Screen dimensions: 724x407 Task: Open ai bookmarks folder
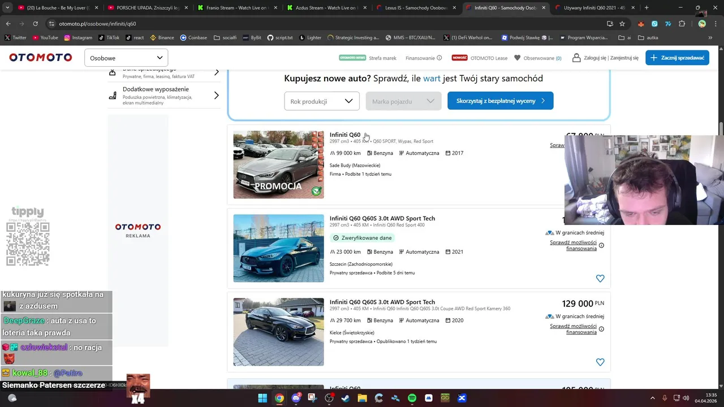pos(624,37)
